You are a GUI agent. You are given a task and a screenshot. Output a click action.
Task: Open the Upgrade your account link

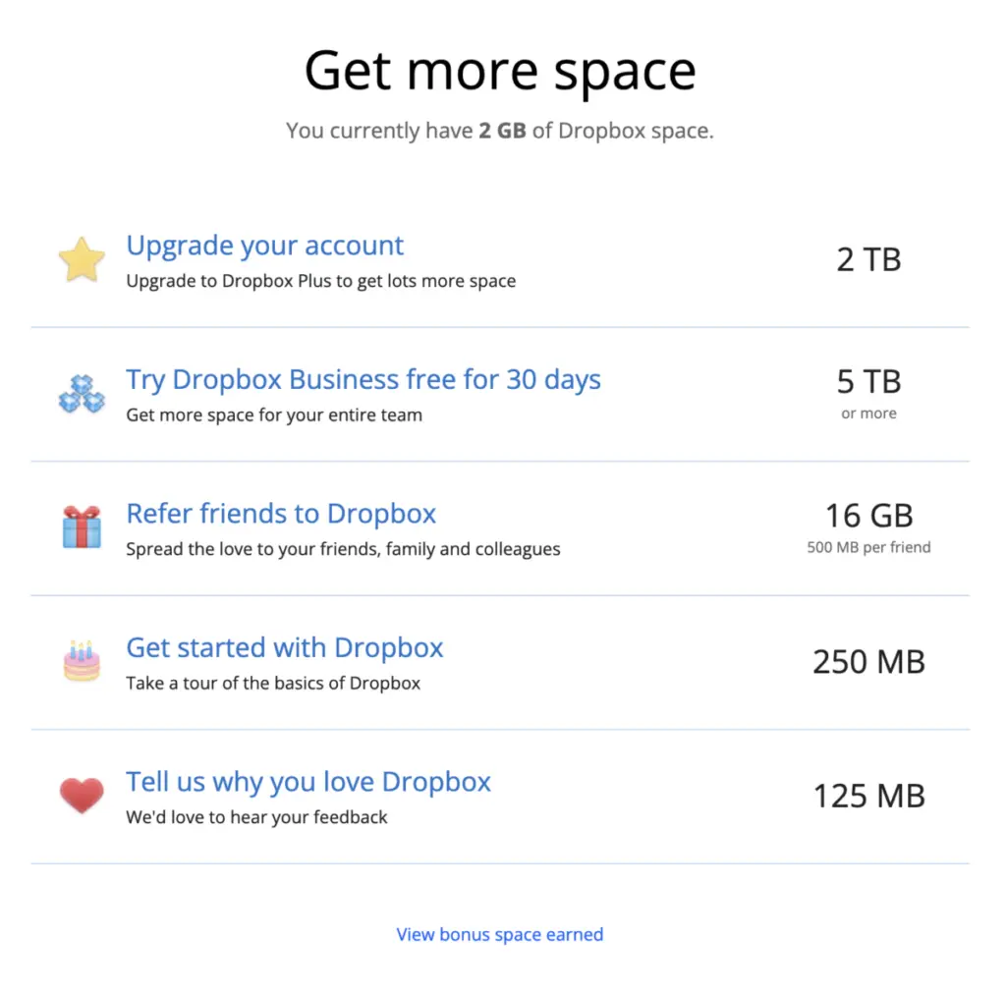tap(265, 246)
